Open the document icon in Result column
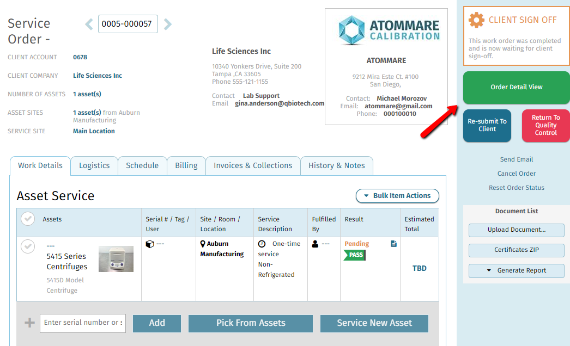Image resolution: width=570 pixels, height=346 pixels. coord(393,244)
